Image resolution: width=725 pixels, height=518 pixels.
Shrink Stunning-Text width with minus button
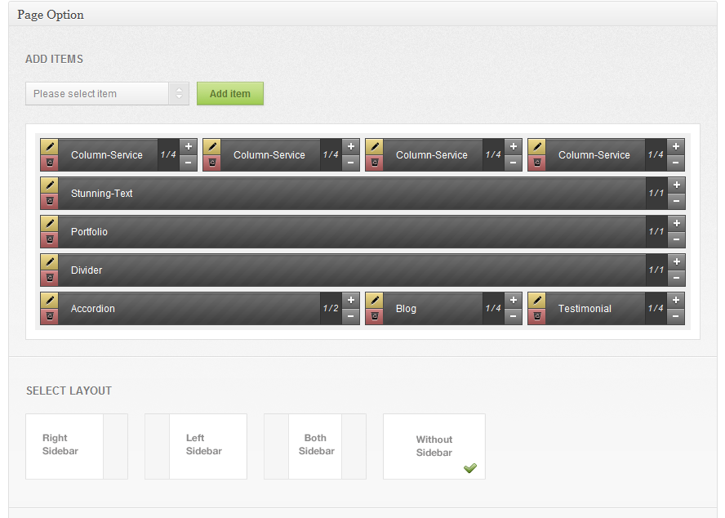(676, 202)
